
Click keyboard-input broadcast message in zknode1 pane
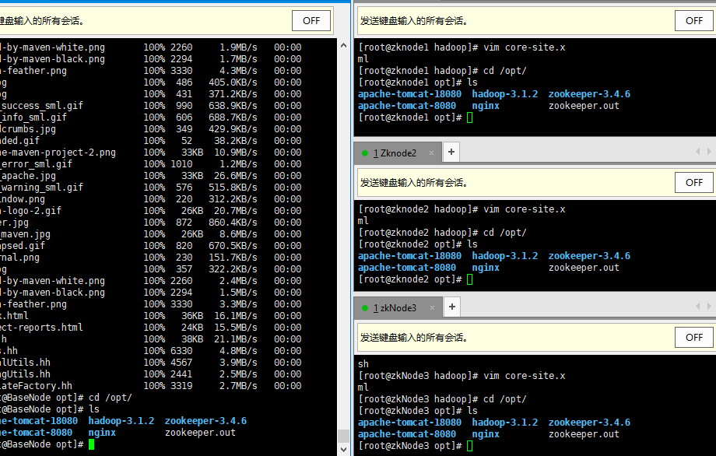415,21
